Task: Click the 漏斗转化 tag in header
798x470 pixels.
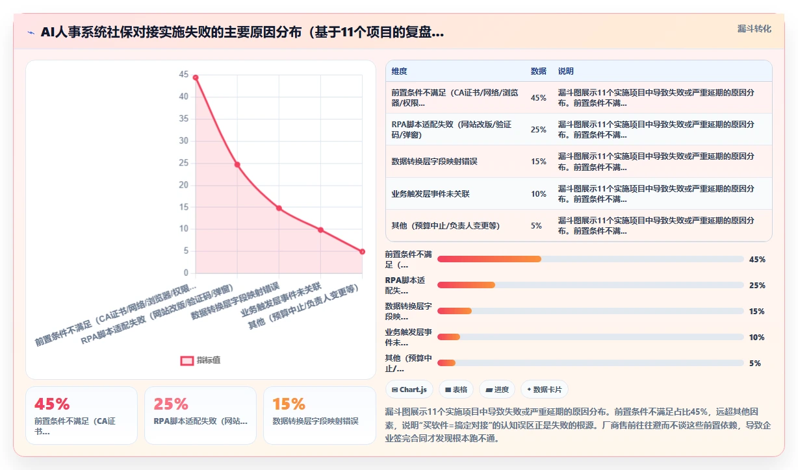Action: pyautogui.click(x=754, y=29)
